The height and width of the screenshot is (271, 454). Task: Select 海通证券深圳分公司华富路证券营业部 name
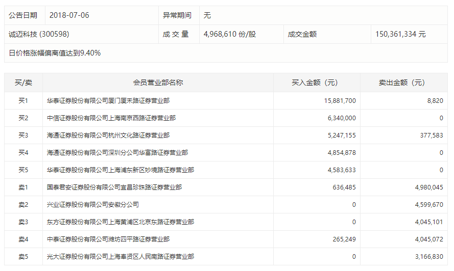(117, 152)
